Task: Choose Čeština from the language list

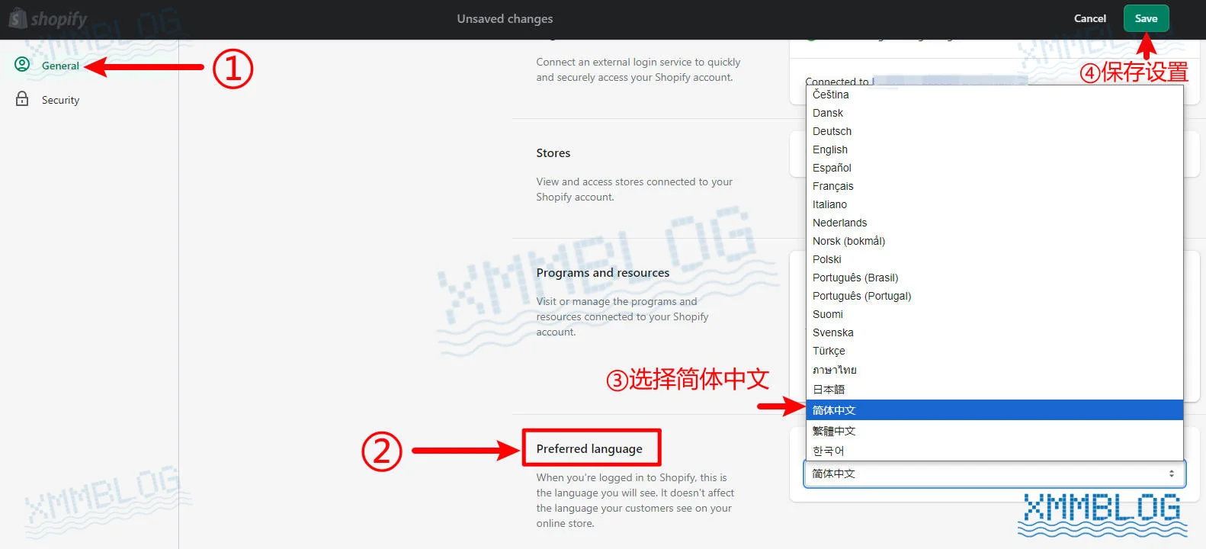Action: tap(994, 95)
